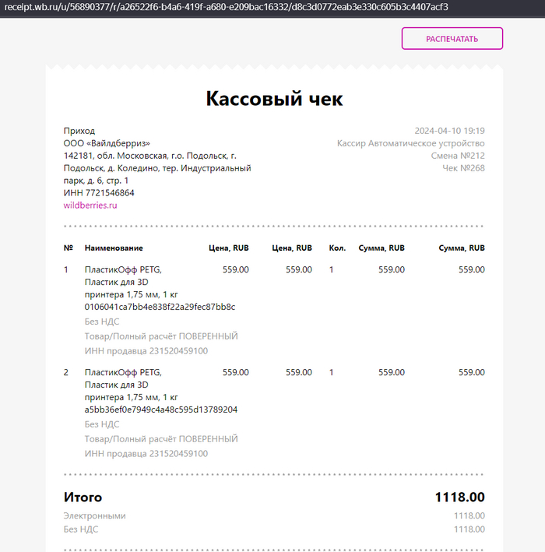Click first item name ПластикОфф PETG
The image size is (545, 552).
coord(123,269)
